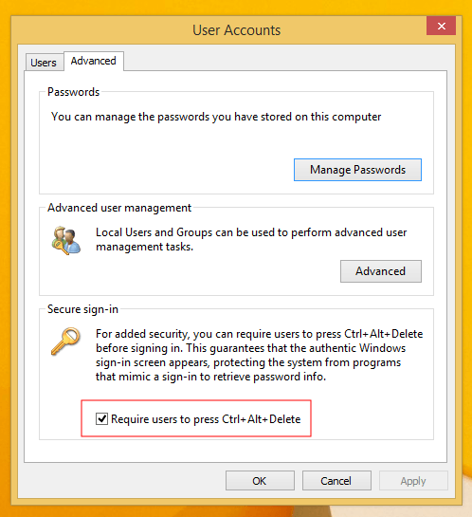
Task: Click the Local Users and Groups people icon
Action: (66, 240)
